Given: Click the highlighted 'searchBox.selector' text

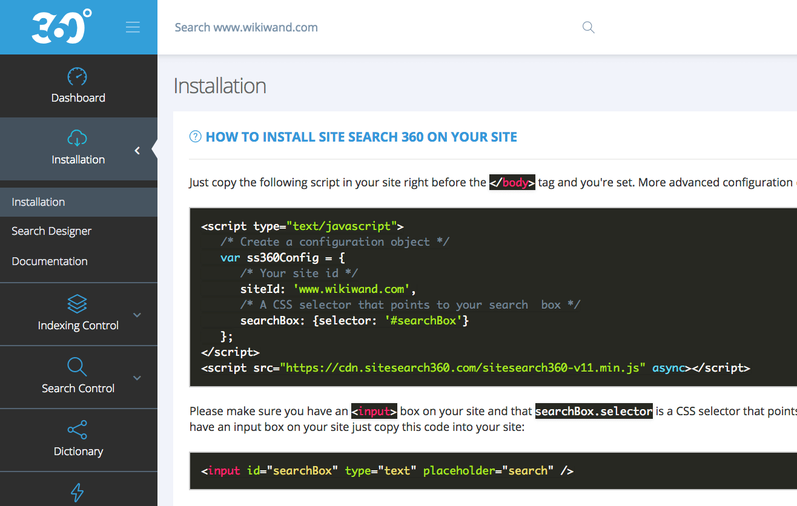Looking at the screenshot, I should point(594,412).
